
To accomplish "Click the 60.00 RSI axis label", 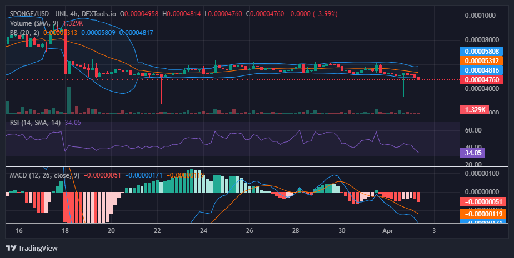I will [473, 130].
